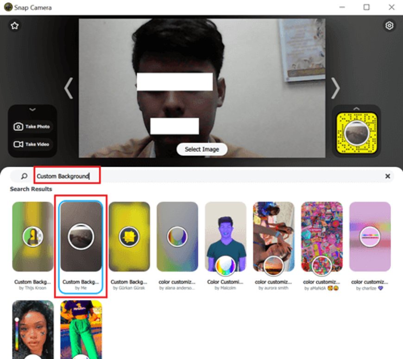Open Snap Camera settings gear

(x=389, y=25)
